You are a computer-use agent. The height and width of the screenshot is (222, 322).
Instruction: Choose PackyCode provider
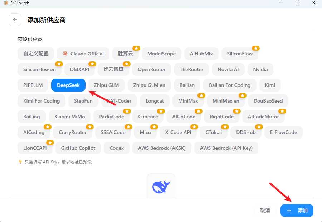pos(112,117)
